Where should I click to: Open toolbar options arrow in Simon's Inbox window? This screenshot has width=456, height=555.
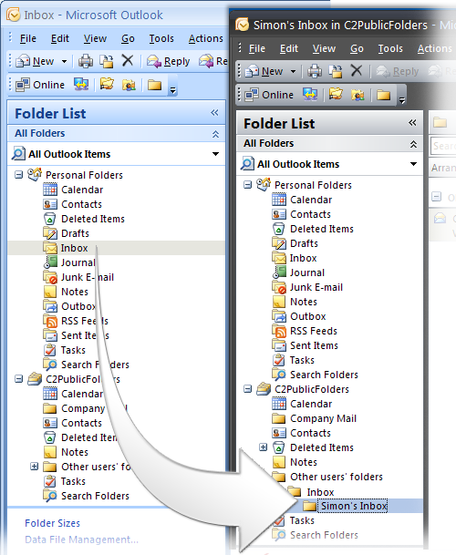(x=402, y=101)
